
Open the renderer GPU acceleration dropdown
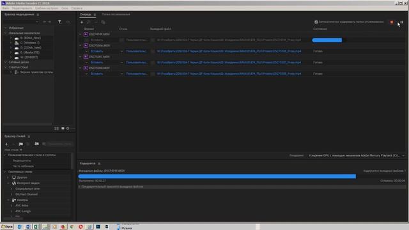click(357, 155)
